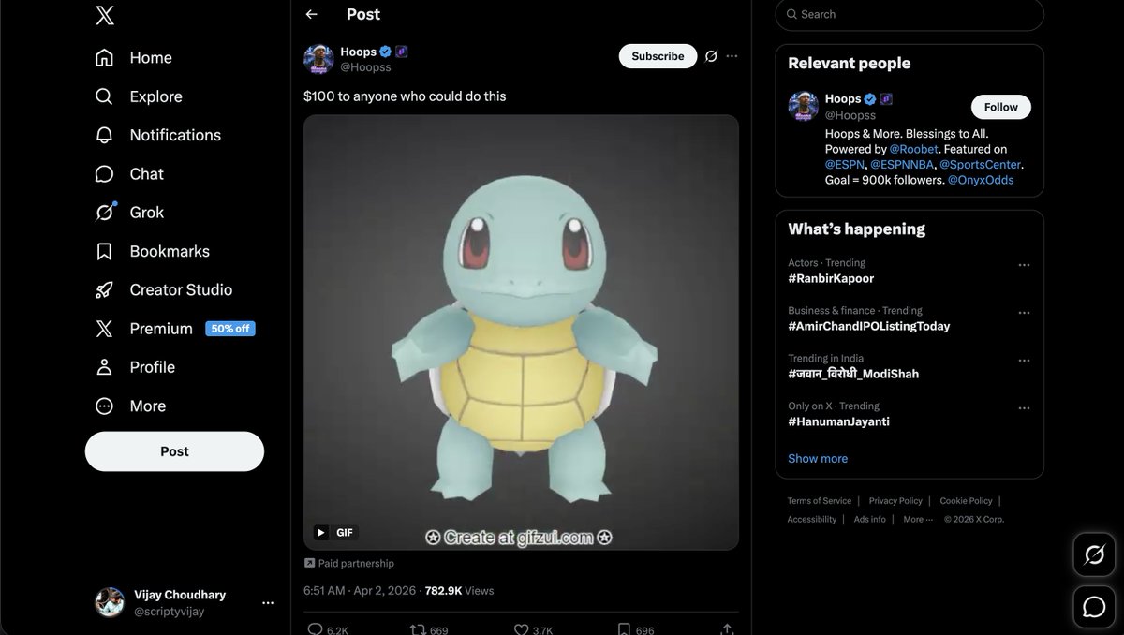The image size is (1124, 635).
Task: Click Vijay Choudhary account avatar
Action: pos(110,602)
